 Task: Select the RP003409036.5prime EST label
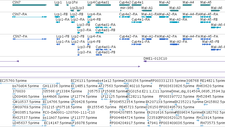tap(177, 123)
